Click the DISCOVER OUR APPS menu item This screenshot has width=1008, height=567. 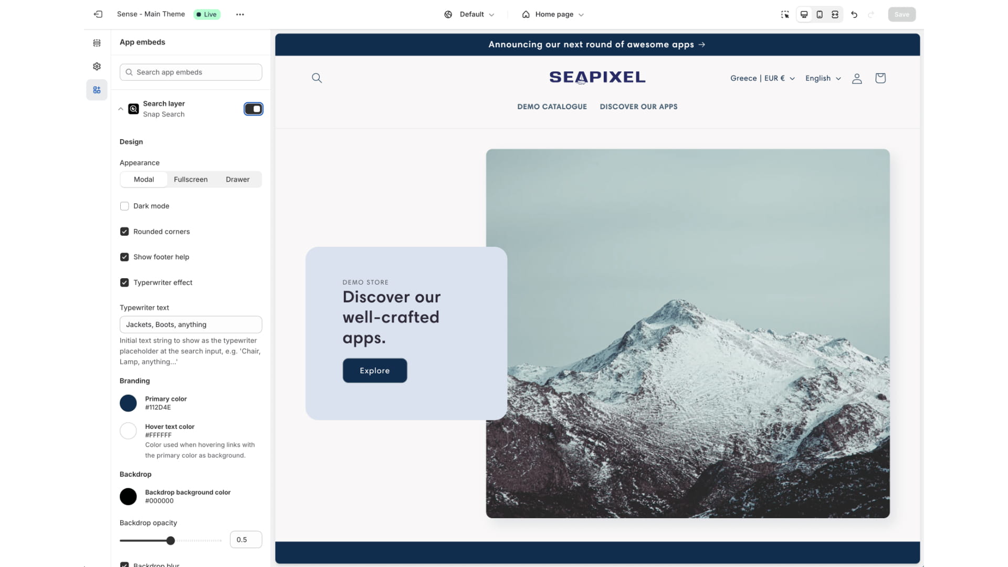(638, 106)
